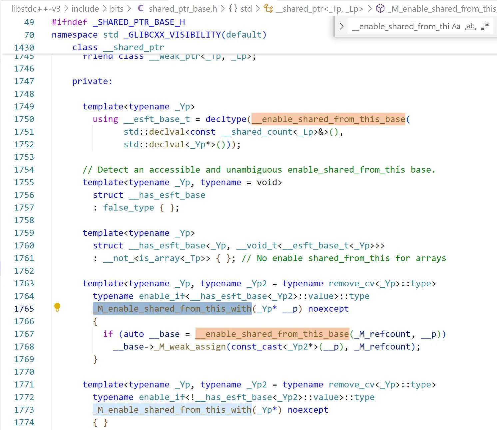Click the lightbulb code action icon
The width and height of the screenshot is (497, 430).
(x=57, y=307)
